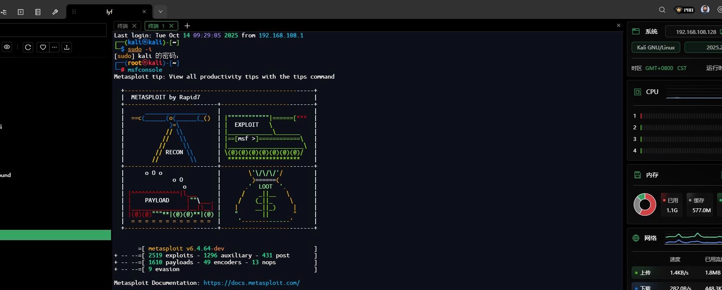Click the CPU panel icon
This screenshot has width=722, height=290.
pyautogui.click(x=638, y=92)
